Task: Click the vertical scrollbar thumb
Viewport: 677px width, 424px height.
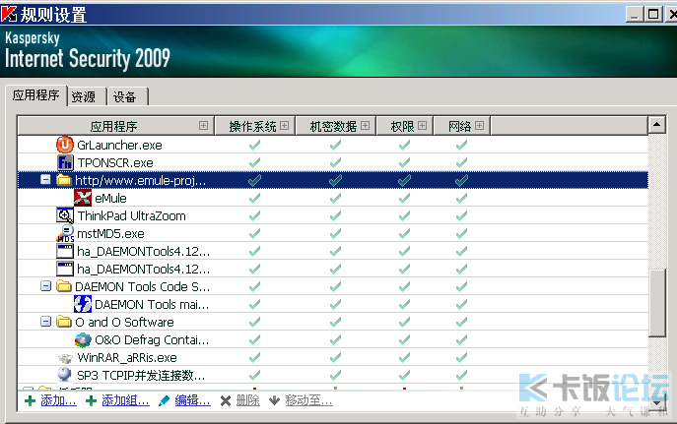Action: tap(657, 303)
